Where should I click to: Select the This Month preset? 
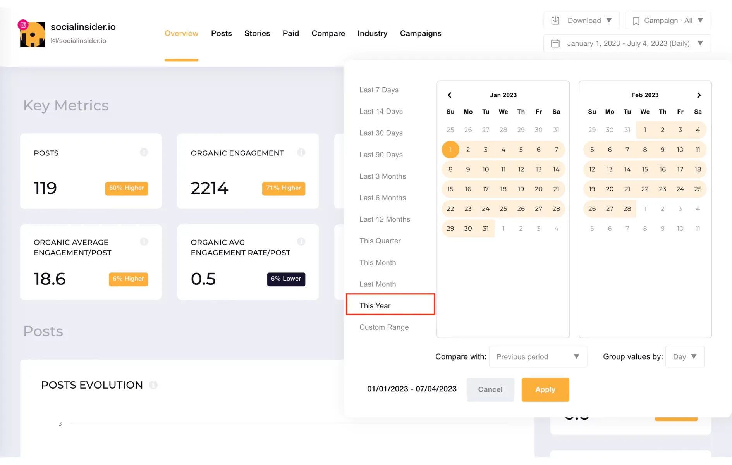coord(378,263)
